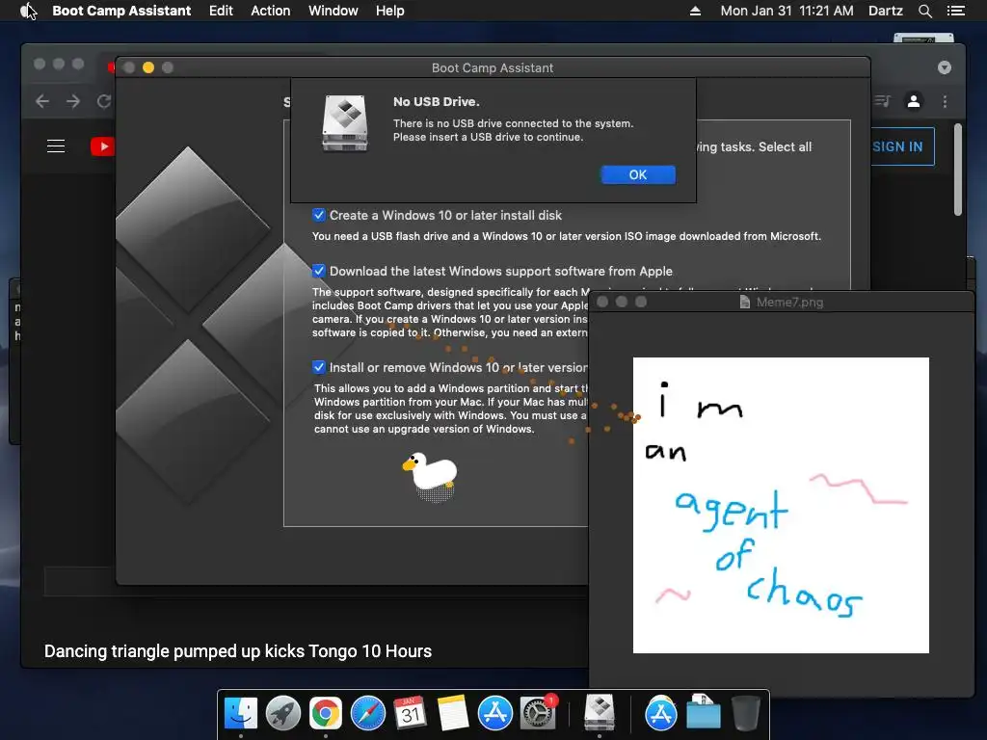This screenshot has width=987, height=740.
Task: Open Spotlight search in the menu bar
Action: click(924, 11)
